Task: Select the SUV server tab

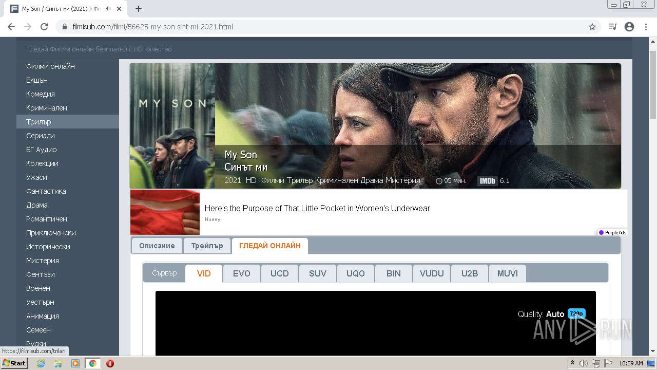Action: pos(318,273)
